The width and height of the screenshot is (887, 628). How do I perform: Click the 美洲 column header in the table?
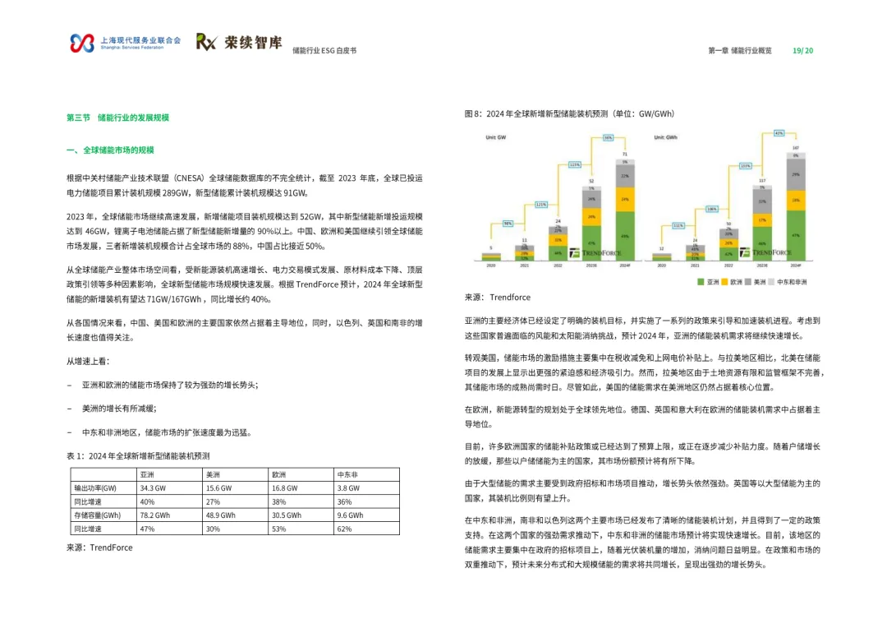pos(213,474)
